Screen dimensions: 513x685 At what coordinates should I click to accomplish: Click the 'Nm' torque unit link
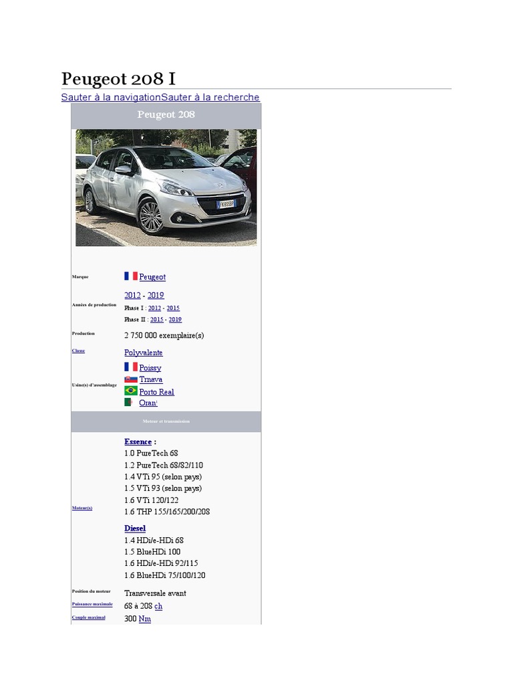tap(145, 619)
